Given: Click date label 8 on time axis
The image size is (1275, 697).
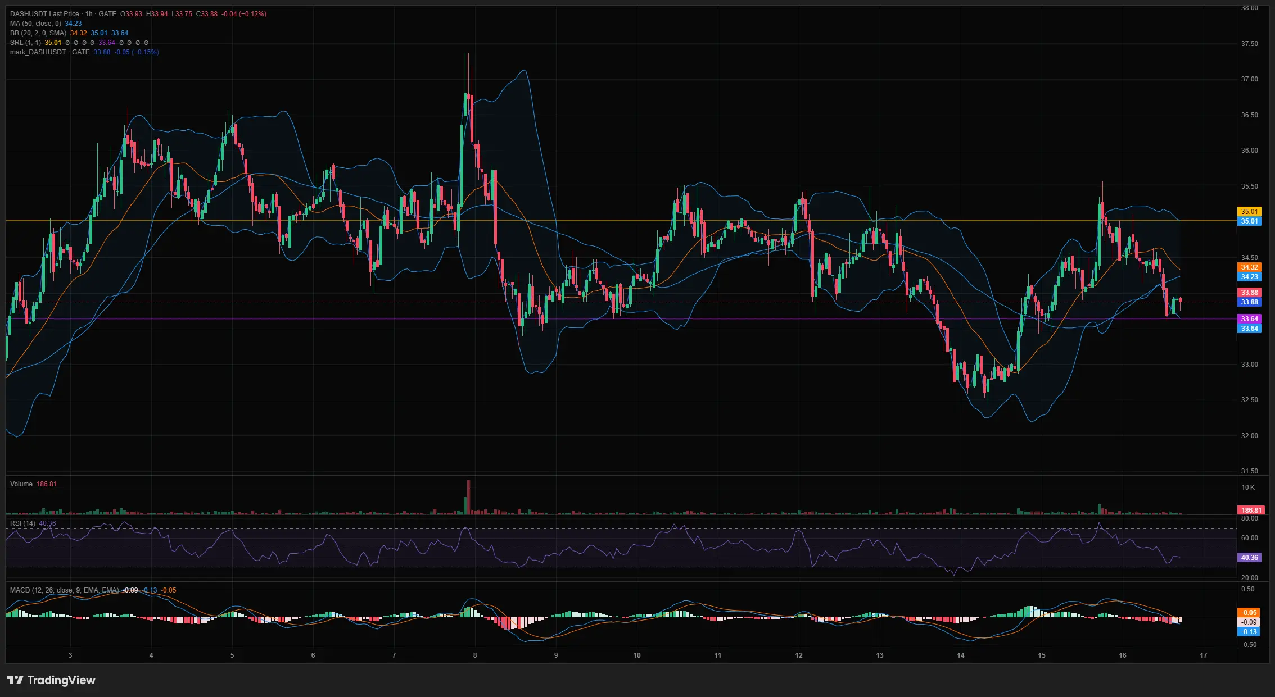Looking at the screenshot, I should [x=475, y=655].
